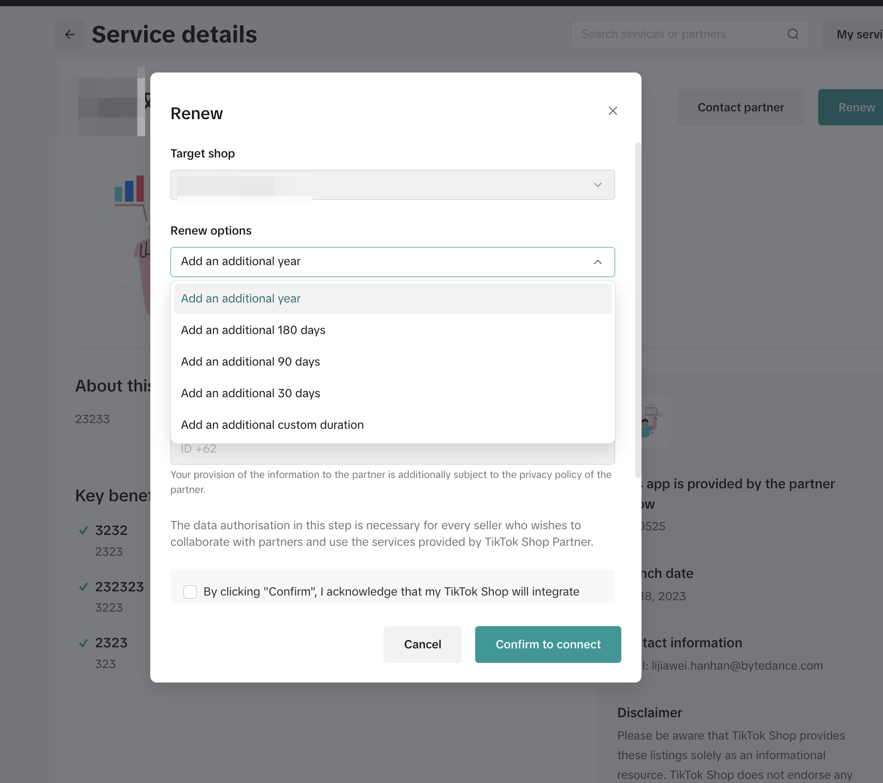
Task: Click Confirm to connect button
Action: 548,644
